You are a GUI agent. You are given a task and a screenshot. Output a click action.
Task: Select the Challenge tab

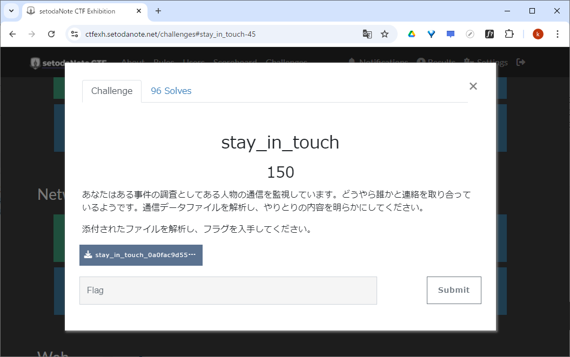pyautogui.click(x=111, y=91)
